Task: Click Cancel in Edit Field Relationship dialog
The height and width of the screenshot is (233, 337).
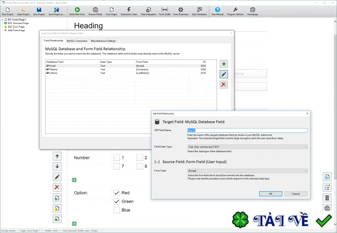Action: [296, 194]
